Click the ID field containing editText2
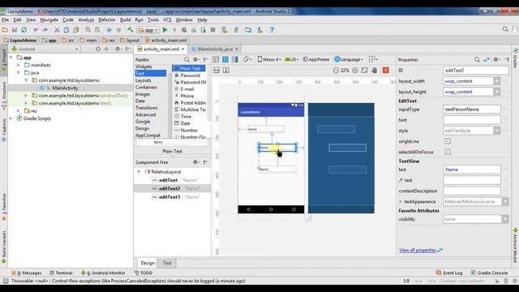This screenshot has height=292, width=519. click(476, 71)
